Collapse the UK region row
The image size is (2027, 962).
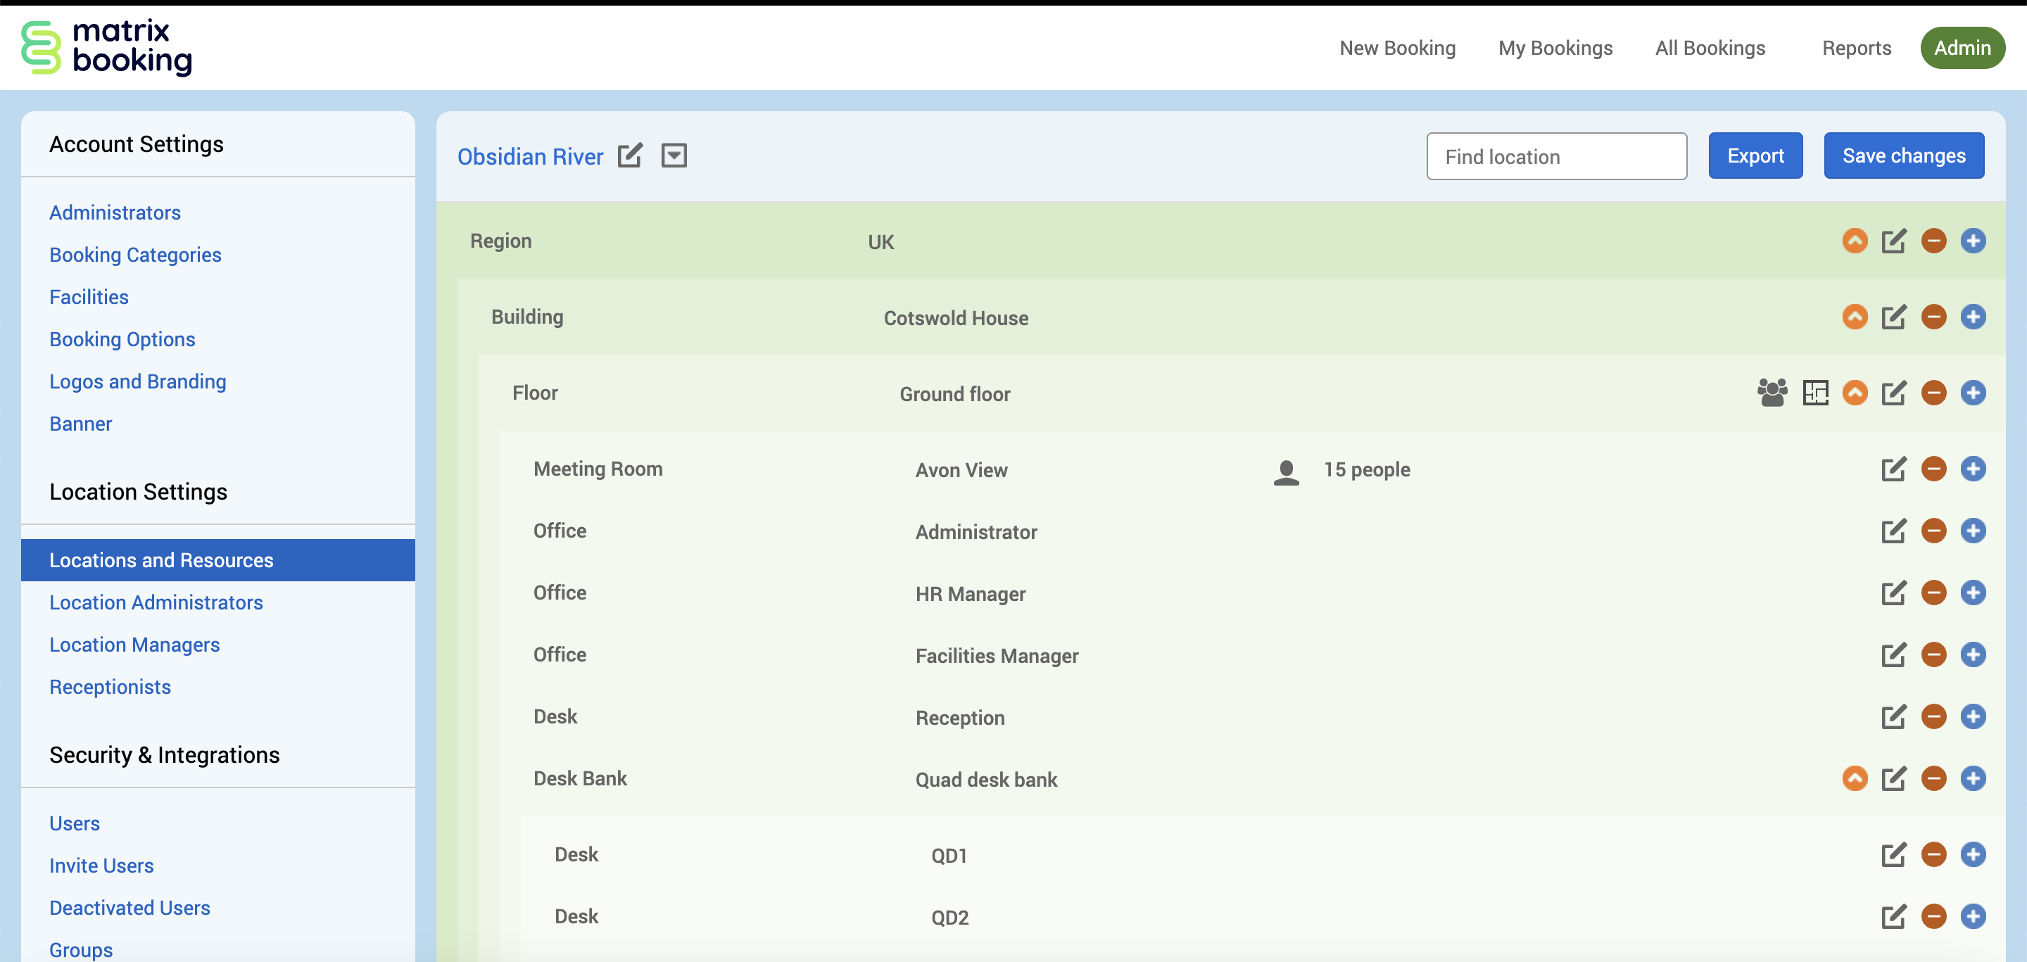click(x=1854, y=241)
